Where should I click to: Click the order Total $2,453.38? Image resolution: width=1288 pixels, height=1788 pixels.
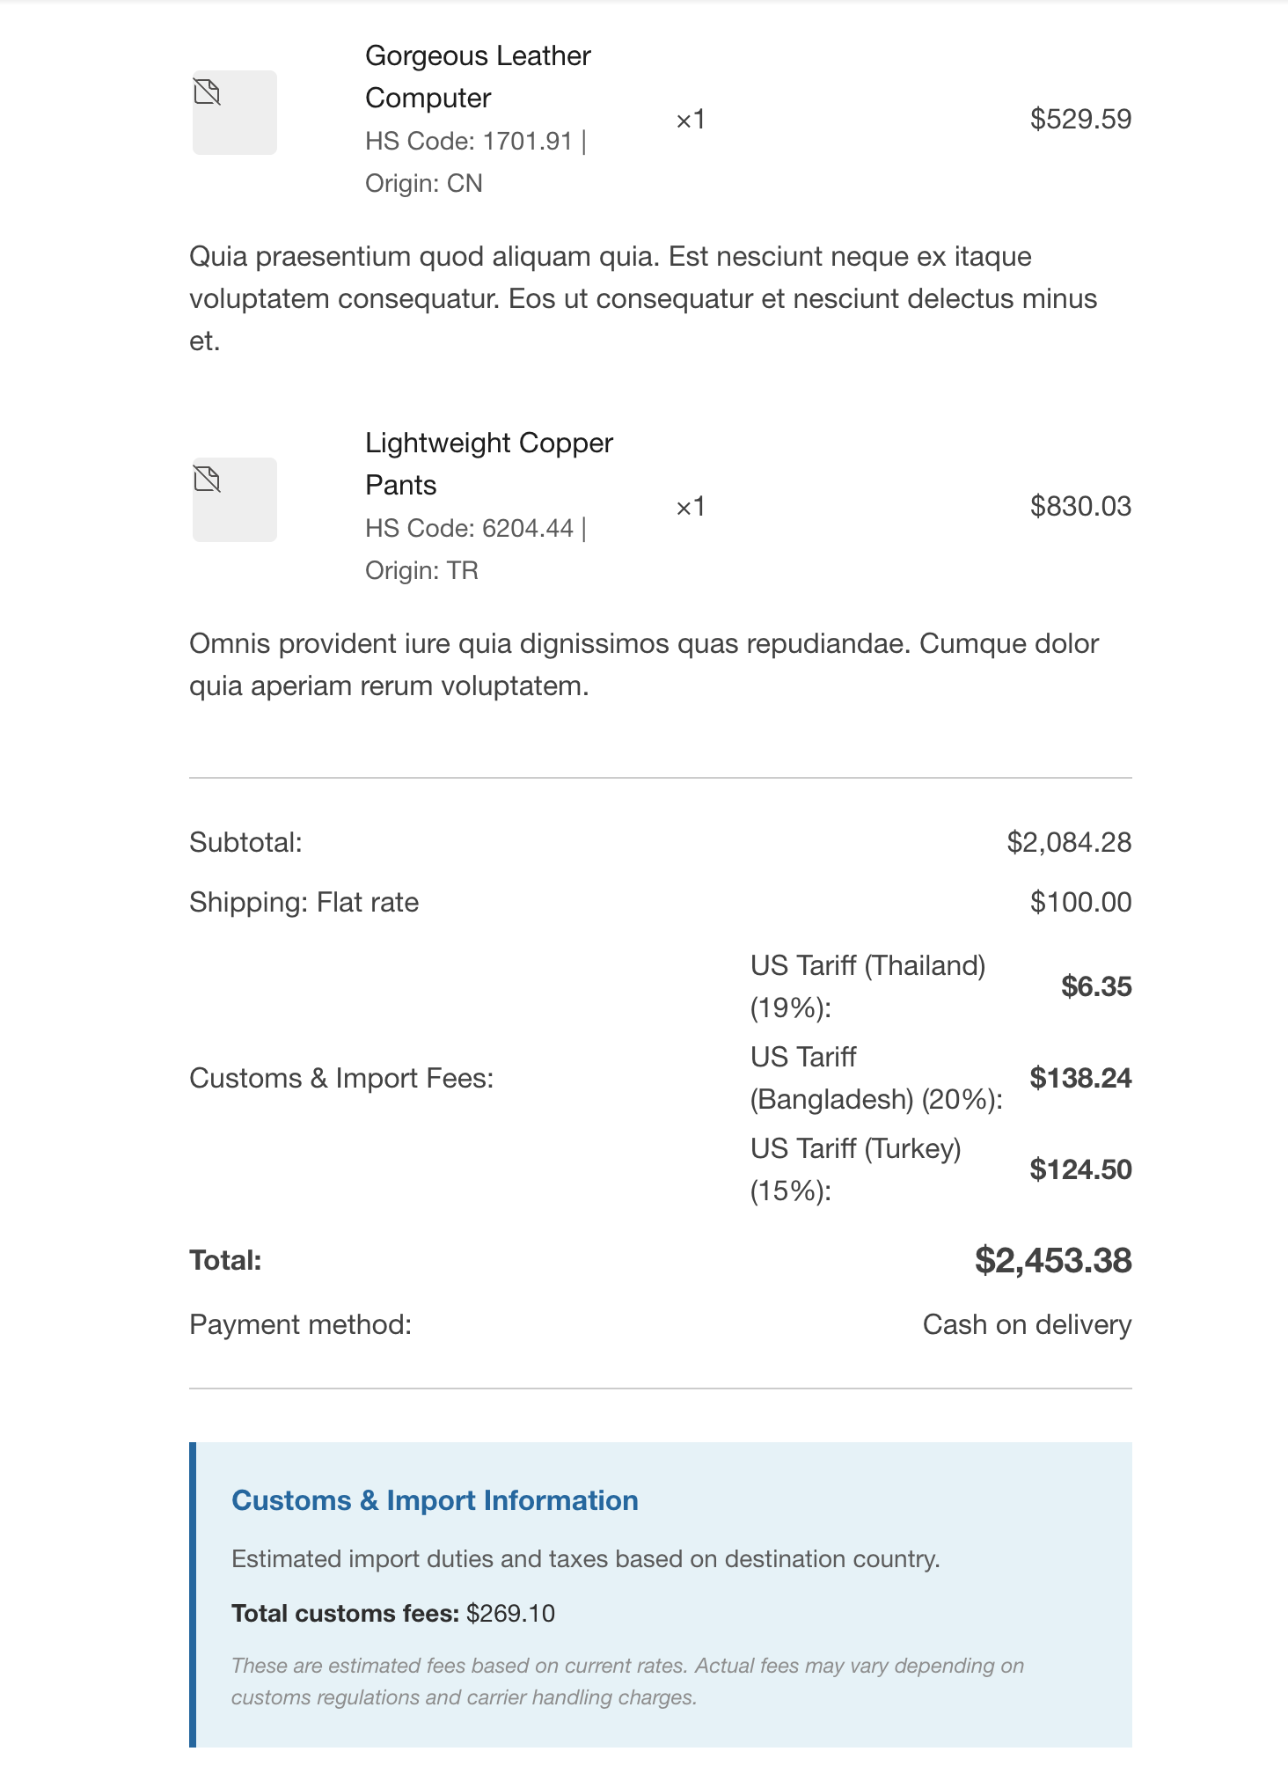pyautogui.click(x=1053, y=1260)
